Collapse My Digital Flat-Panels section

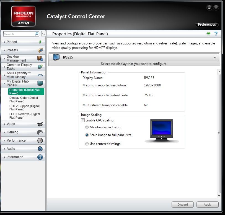coord(23,83)
